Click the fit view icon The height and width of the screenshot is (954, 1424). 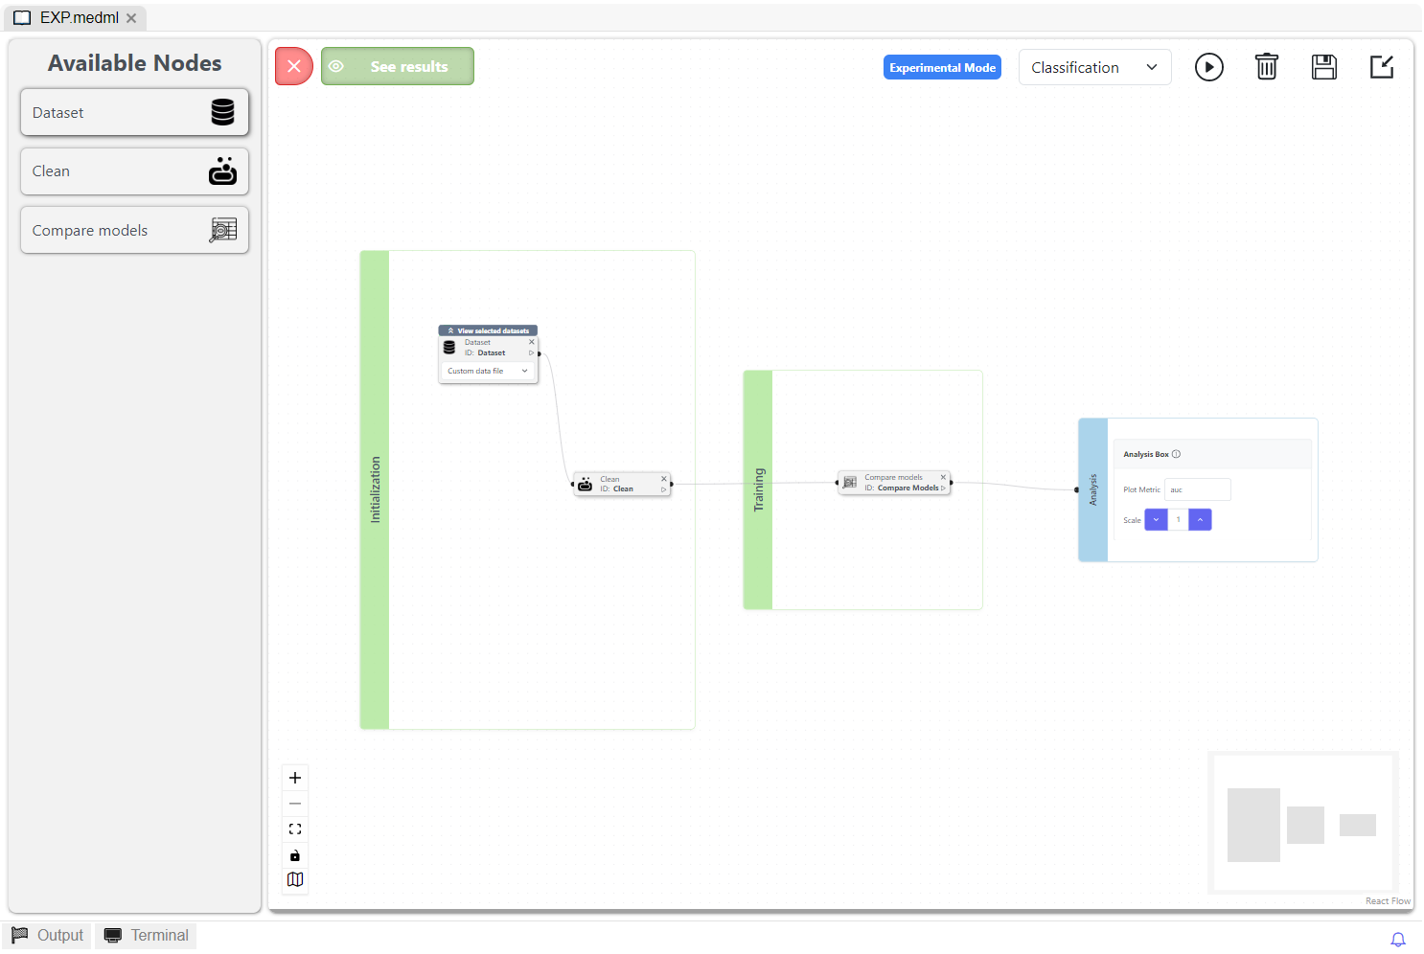click(x=295, y=829)
